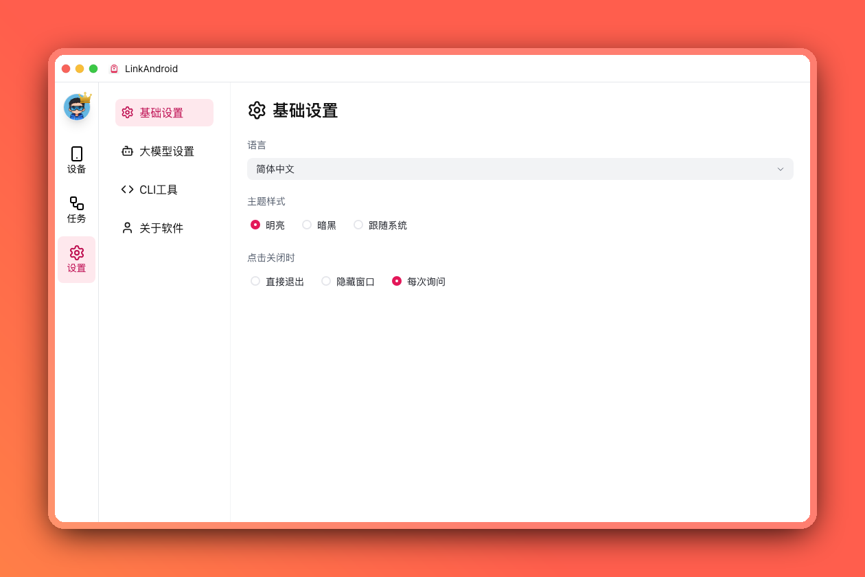Open the user avatar with crown
The height and width of the screenshot is (577, 865).
tap(77, 106)
